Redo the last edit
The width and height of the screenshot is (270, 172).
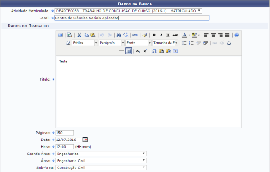(109, 35)
